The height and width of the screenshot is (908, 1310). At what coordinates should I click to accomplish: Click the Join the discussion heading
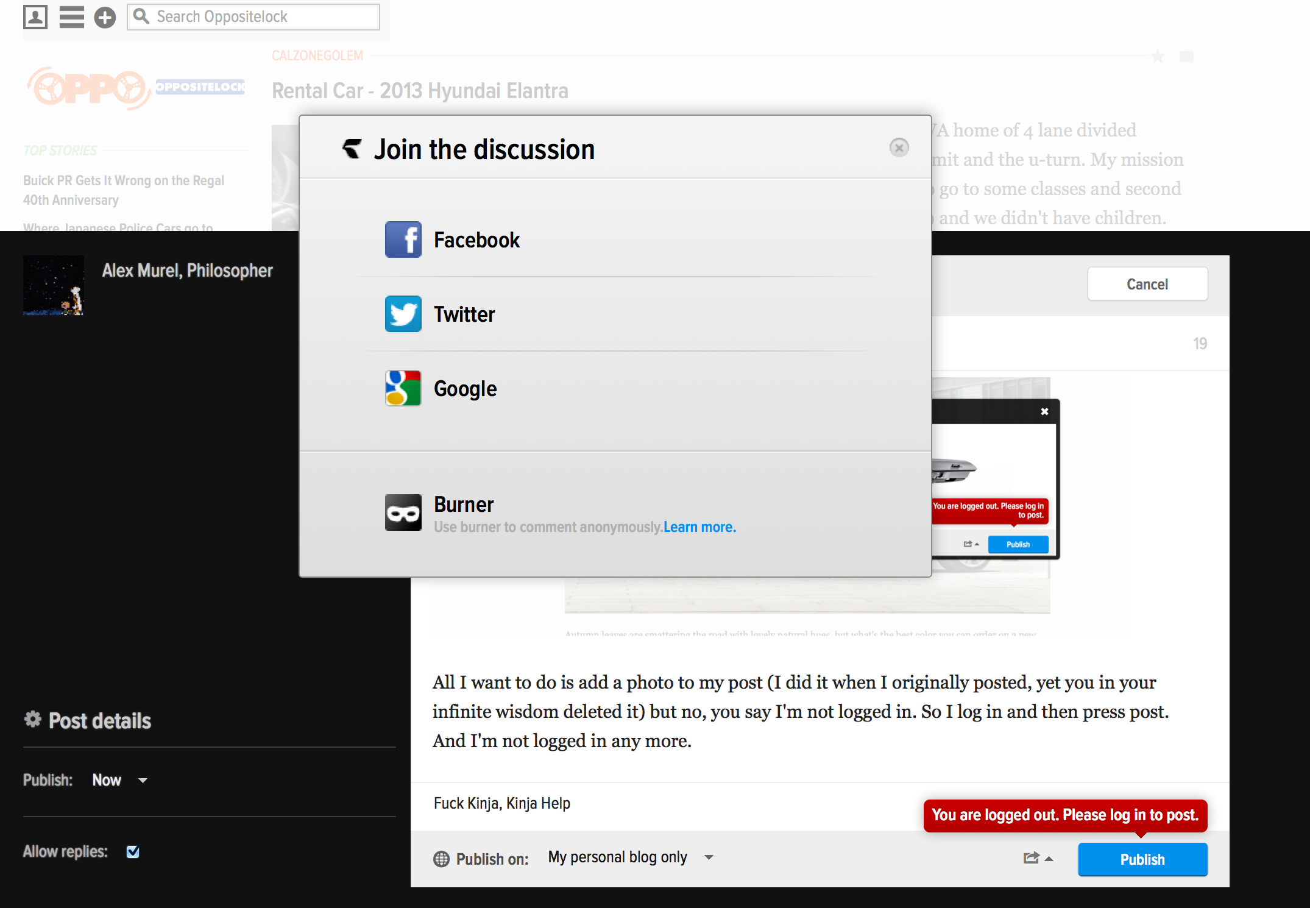(x=484, y=149)
